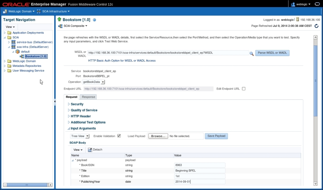Click the soa-infra (DefaultServer) node icon

point(13,47)
